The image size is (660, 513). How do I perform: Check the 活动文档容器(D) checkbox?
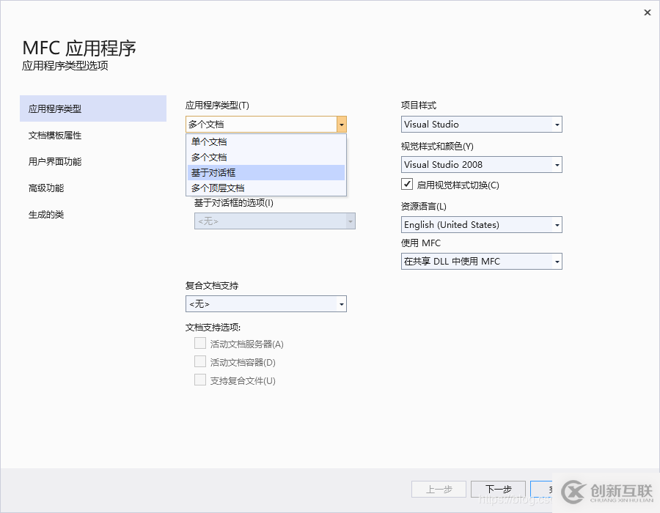(x=200, y=361)
